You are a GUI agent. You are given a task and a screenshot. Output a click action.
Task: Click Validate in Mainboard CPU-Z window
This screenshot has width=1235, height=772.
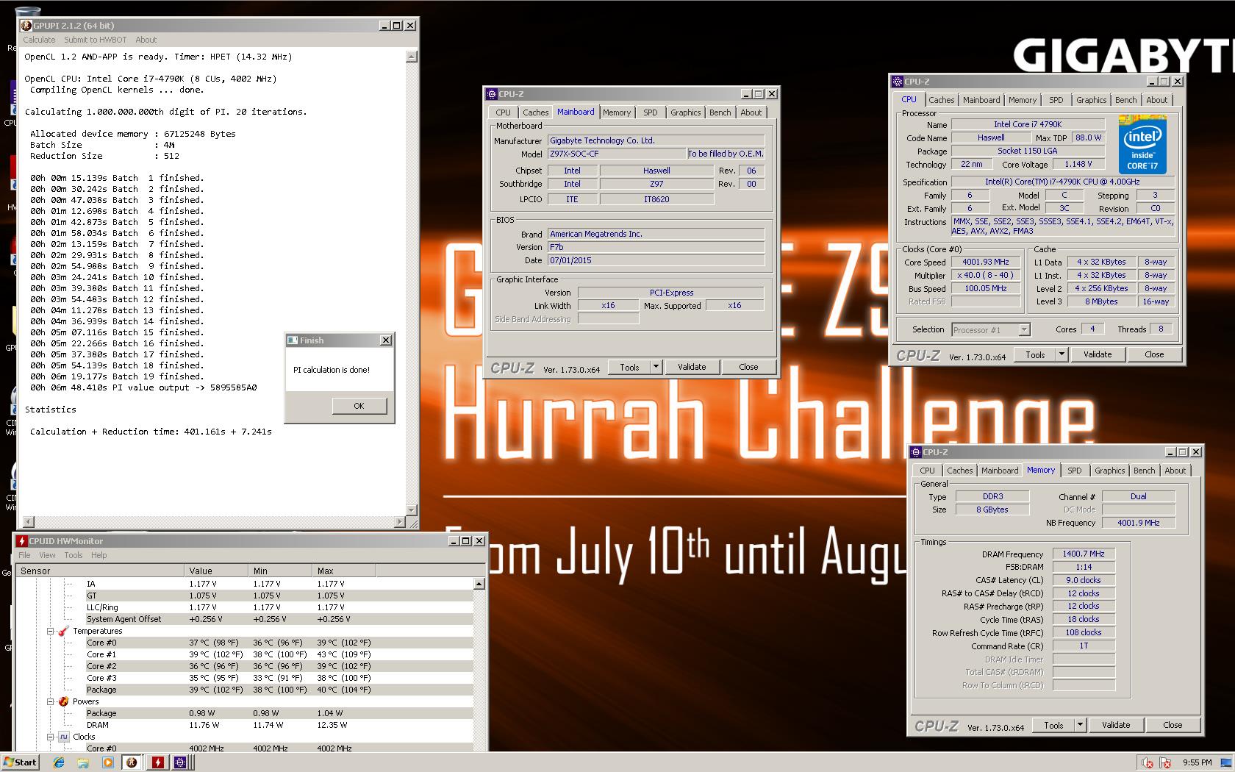pos(692,367)
